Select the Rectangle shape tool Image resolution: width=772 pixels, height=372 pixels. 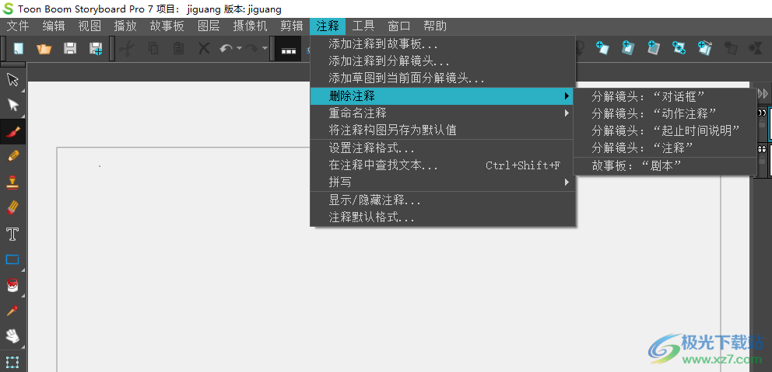pos(12,259)
